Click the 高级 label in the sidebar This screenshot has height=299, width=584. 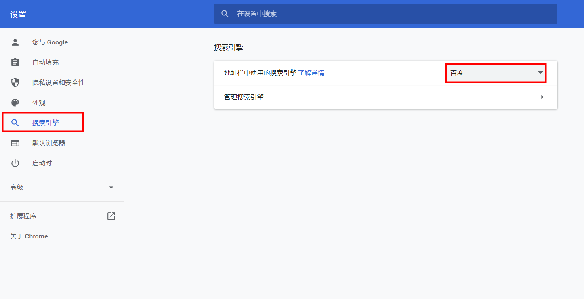17,188
